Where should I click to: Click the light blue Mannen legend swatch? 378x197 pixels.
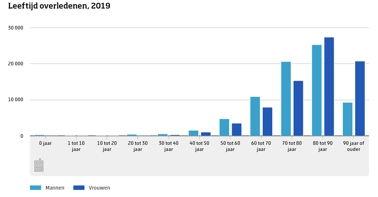[36, 188]
